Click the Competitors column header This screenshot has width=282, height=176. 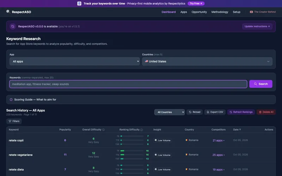(x=219, y=130)
